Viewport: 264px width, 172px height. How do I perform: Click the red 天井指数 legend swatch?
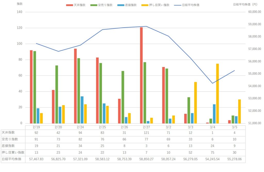tap(69, 5)
